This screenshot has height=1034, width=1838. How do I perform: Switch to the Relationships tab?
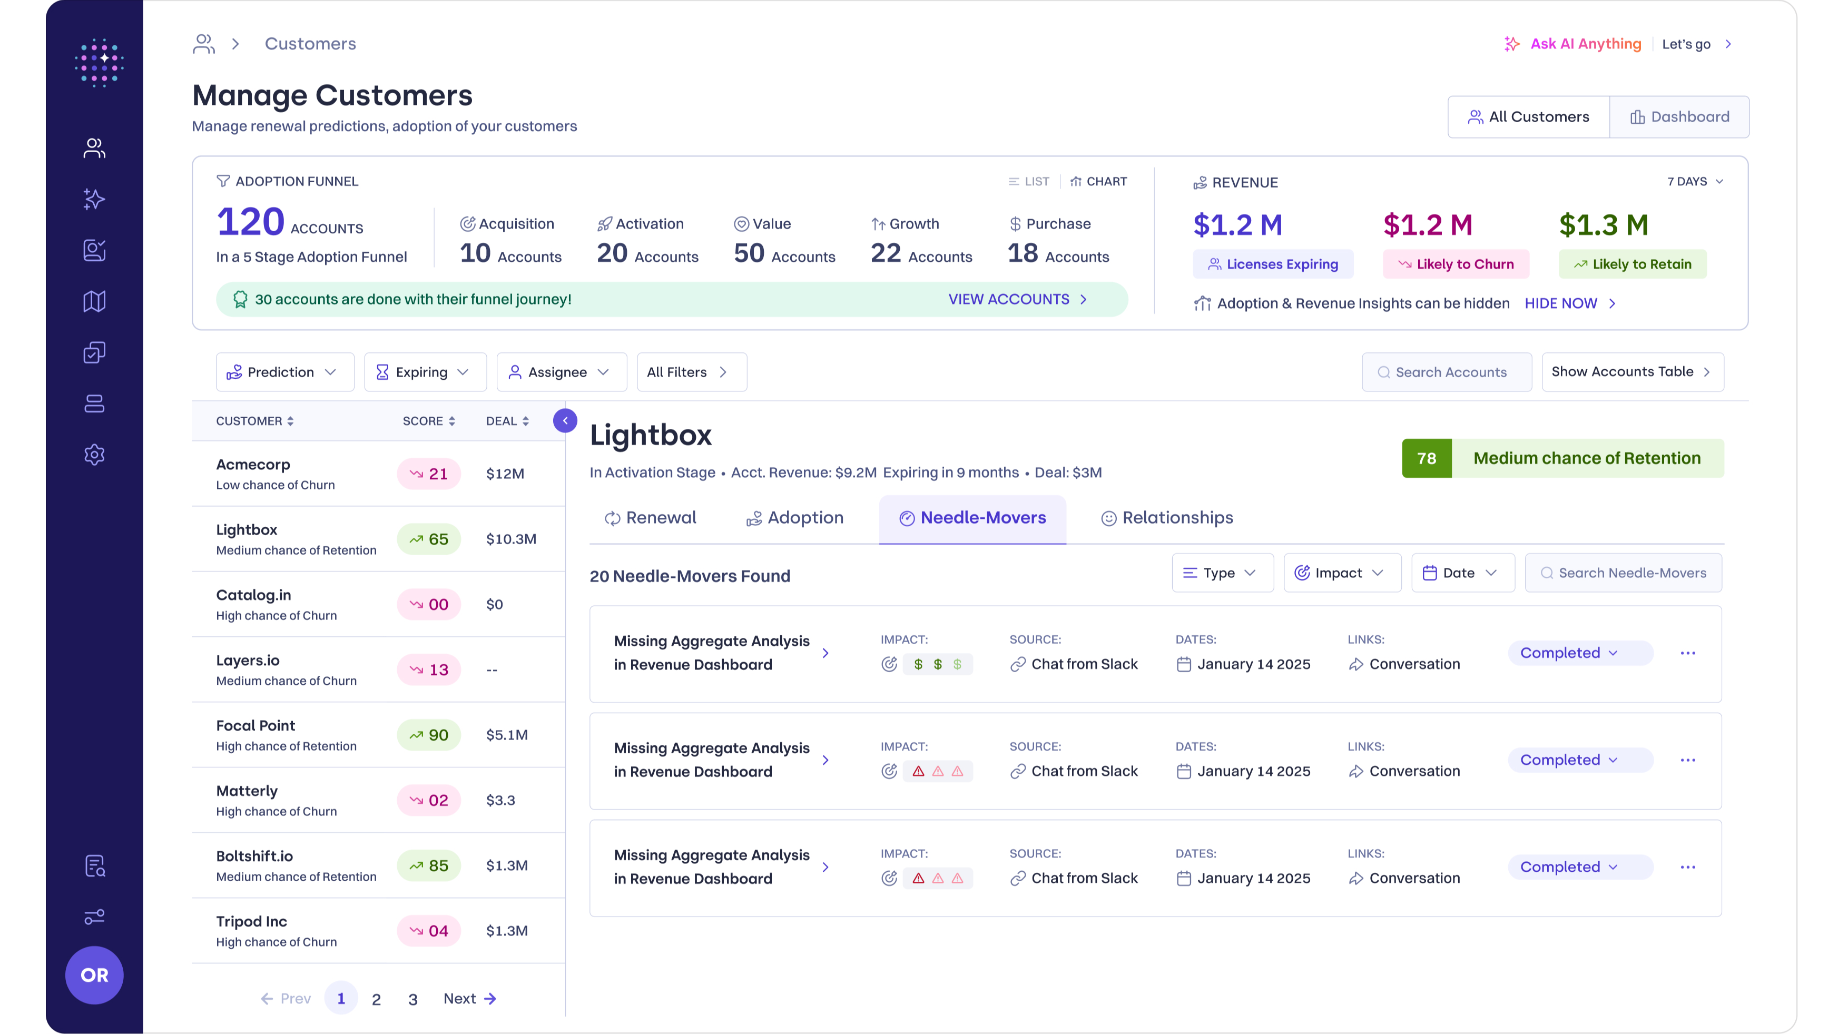point(1166,517)
